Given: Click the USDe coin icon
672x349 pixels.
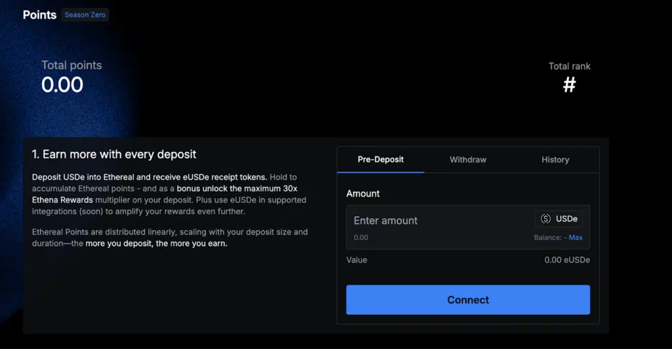Looking at the screenshot, I should pyautogui.click(x=545, y=219).
